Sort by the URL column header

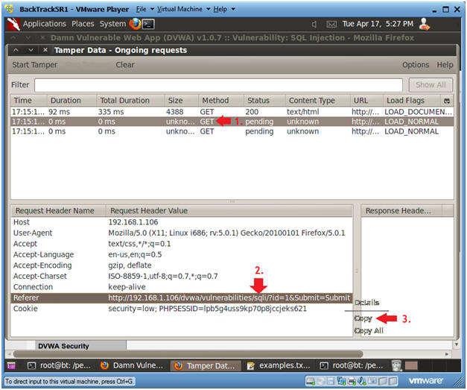coord(366,101)
